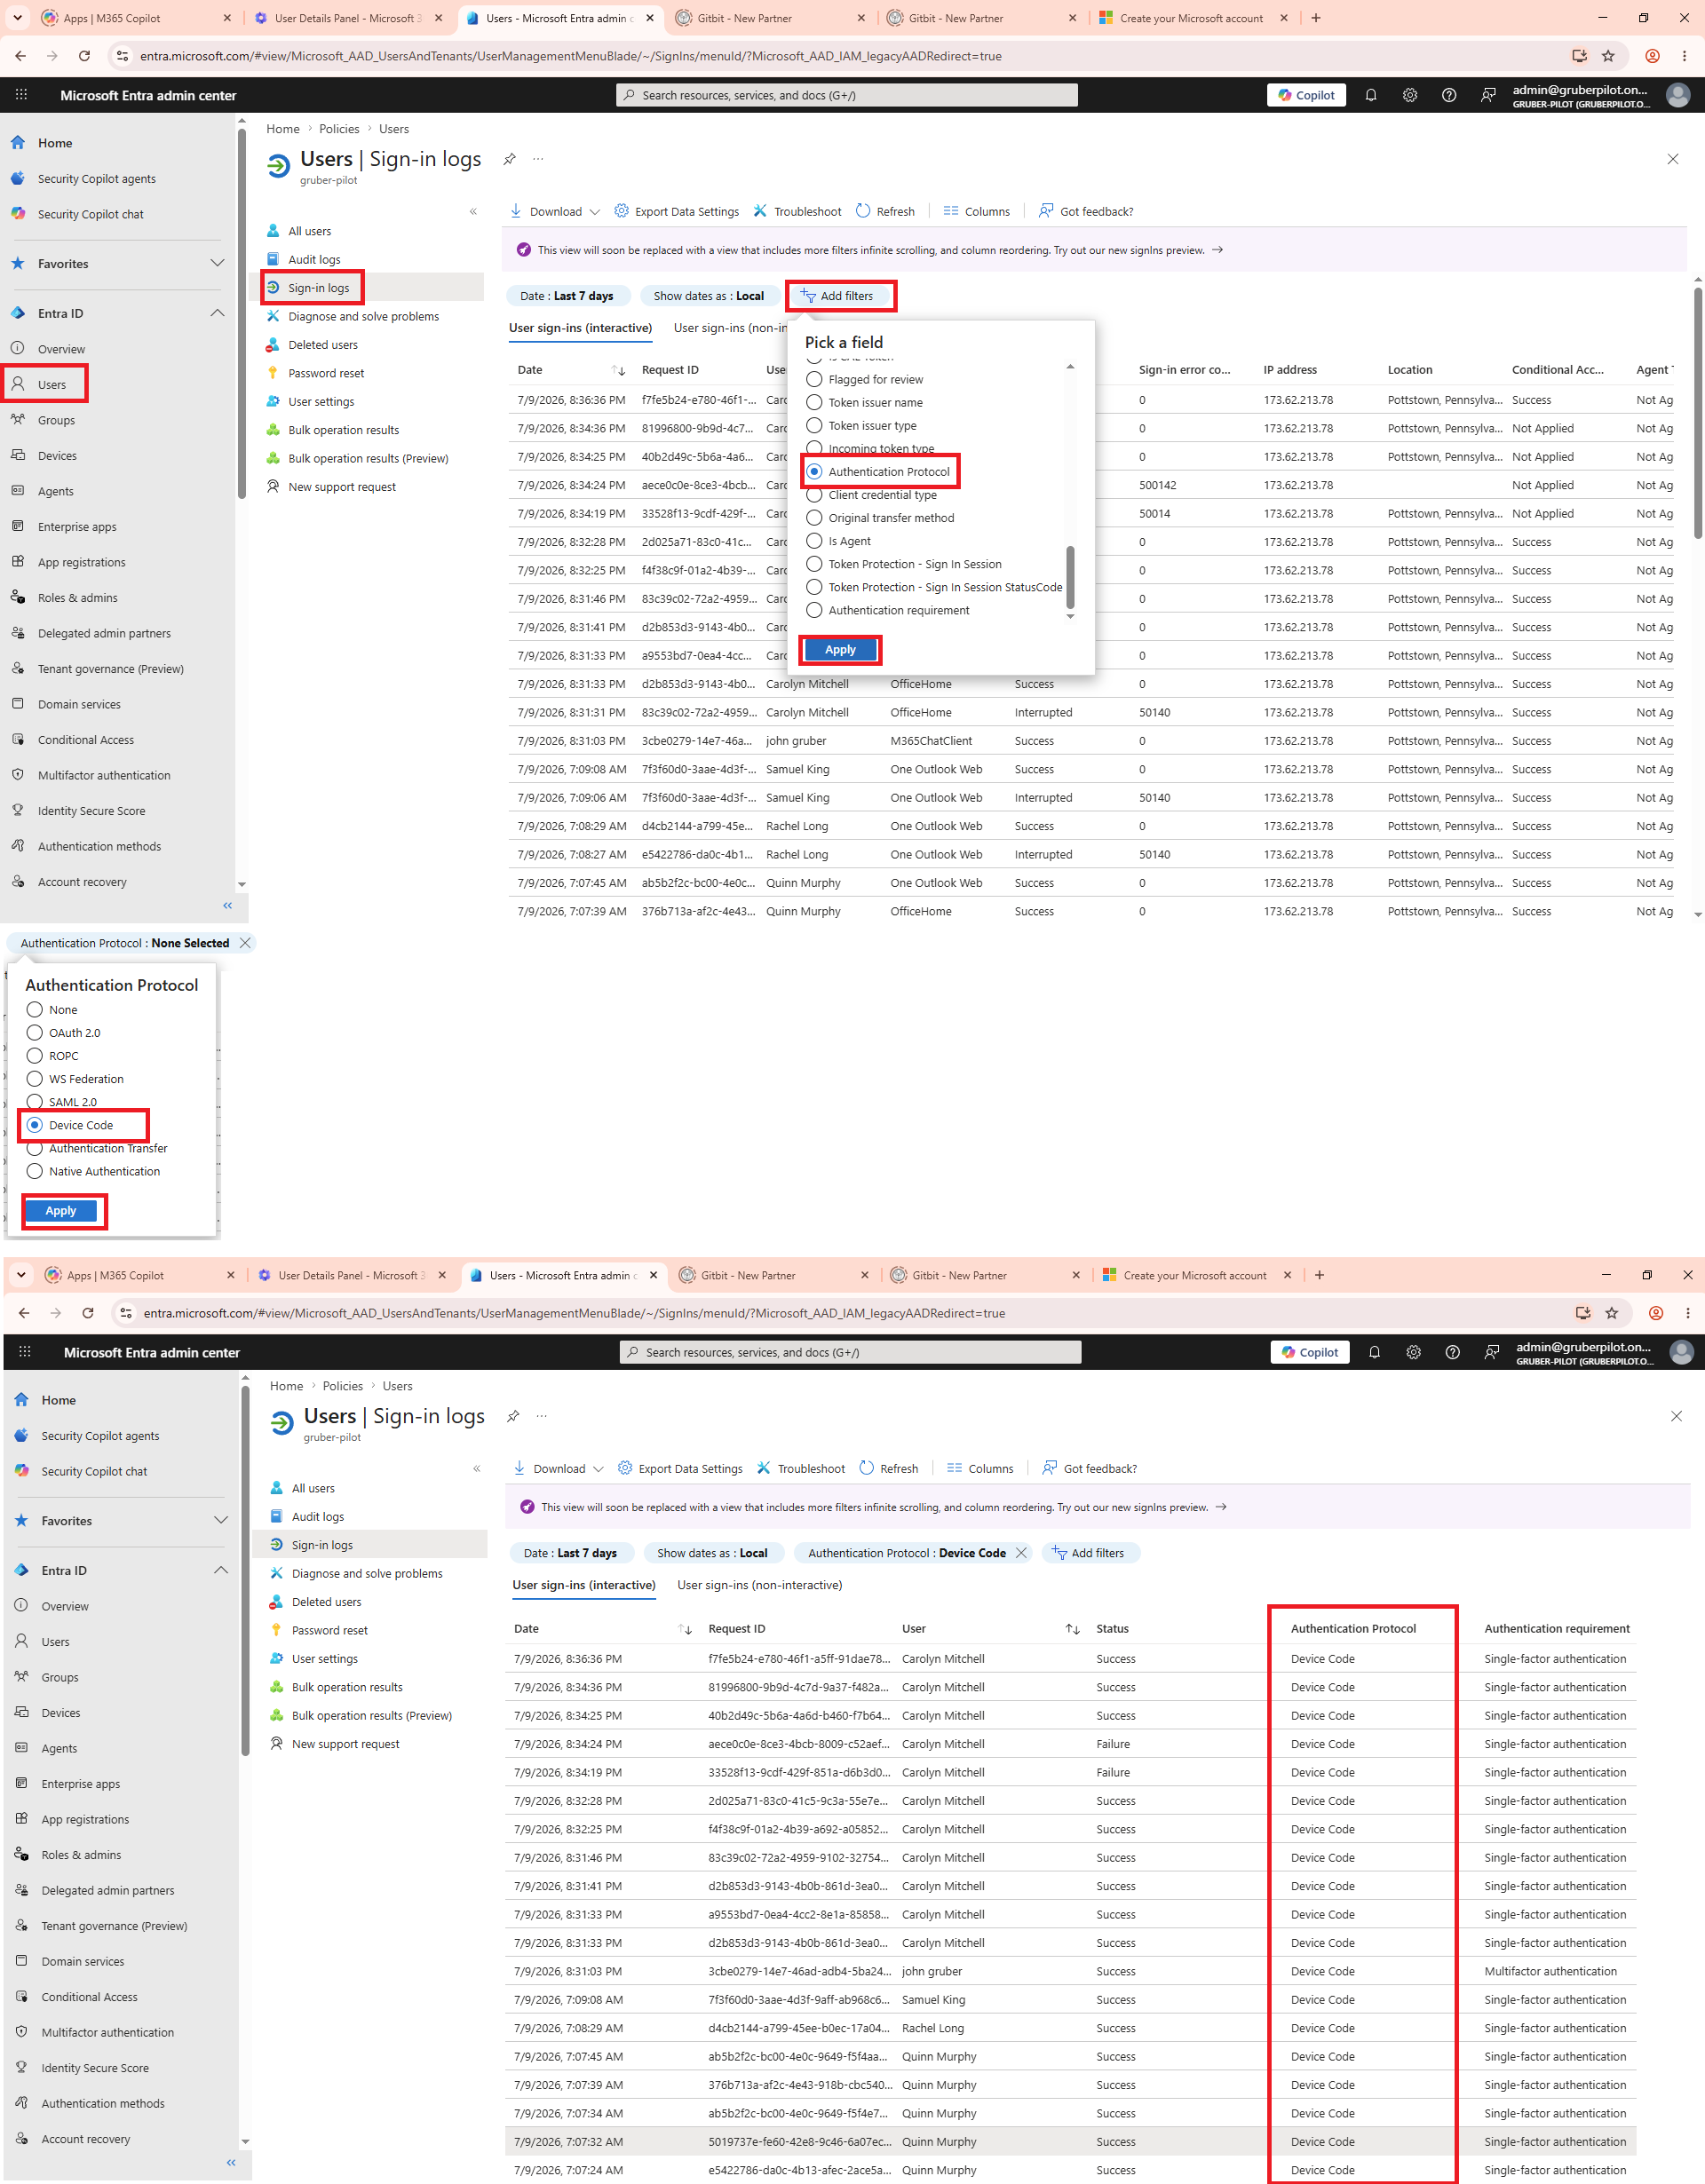Click account avatar in lower window header
Image resolution: width=1705 pixels, height=2184 pixels.
pos(1681,1352)
